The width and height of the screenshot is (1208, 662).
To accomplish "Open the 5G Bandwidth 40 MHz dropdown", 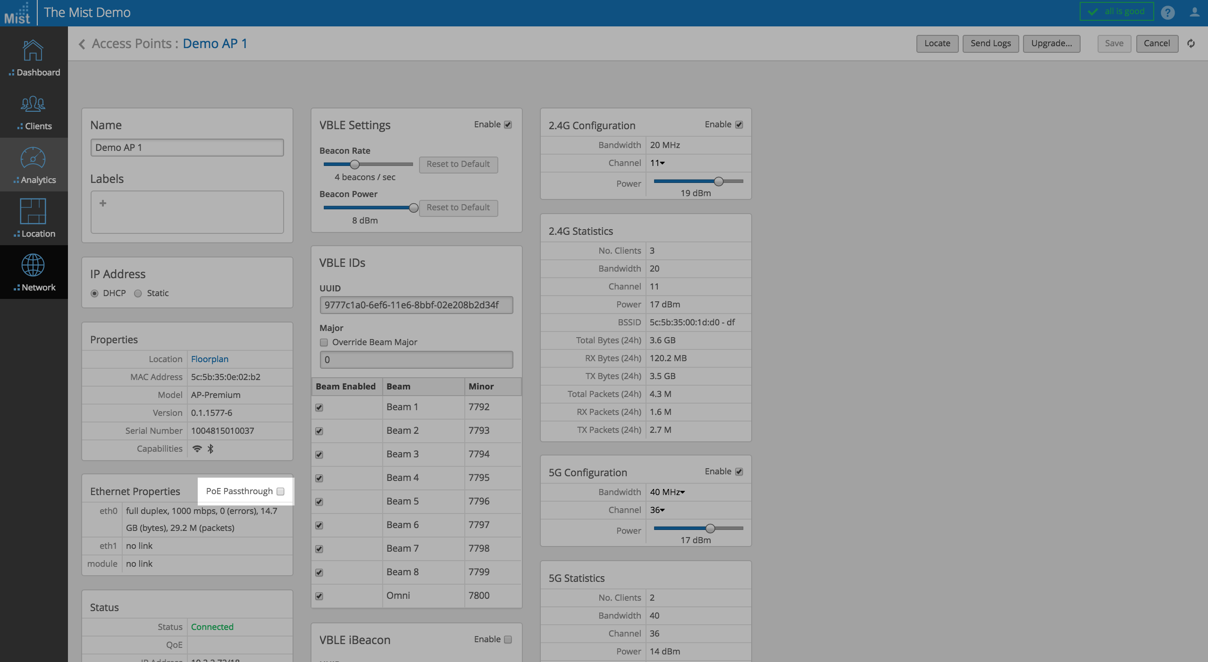I will click(667, 492).
